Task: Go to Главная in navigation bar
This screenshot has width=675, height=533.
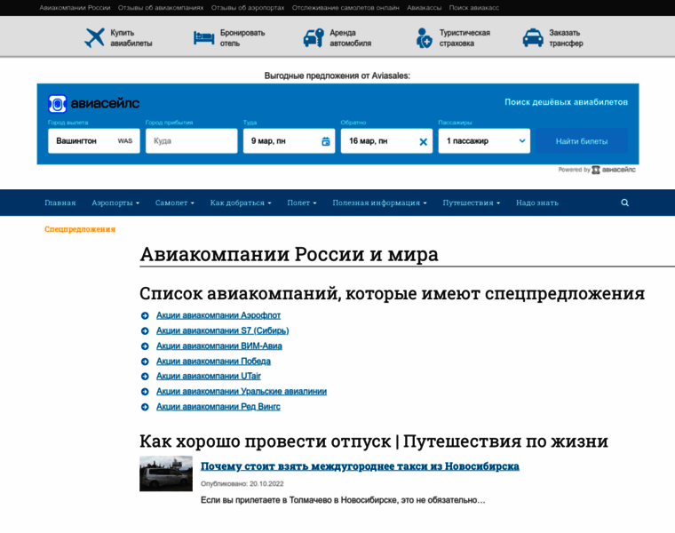Action: click(x=60, y=203)
